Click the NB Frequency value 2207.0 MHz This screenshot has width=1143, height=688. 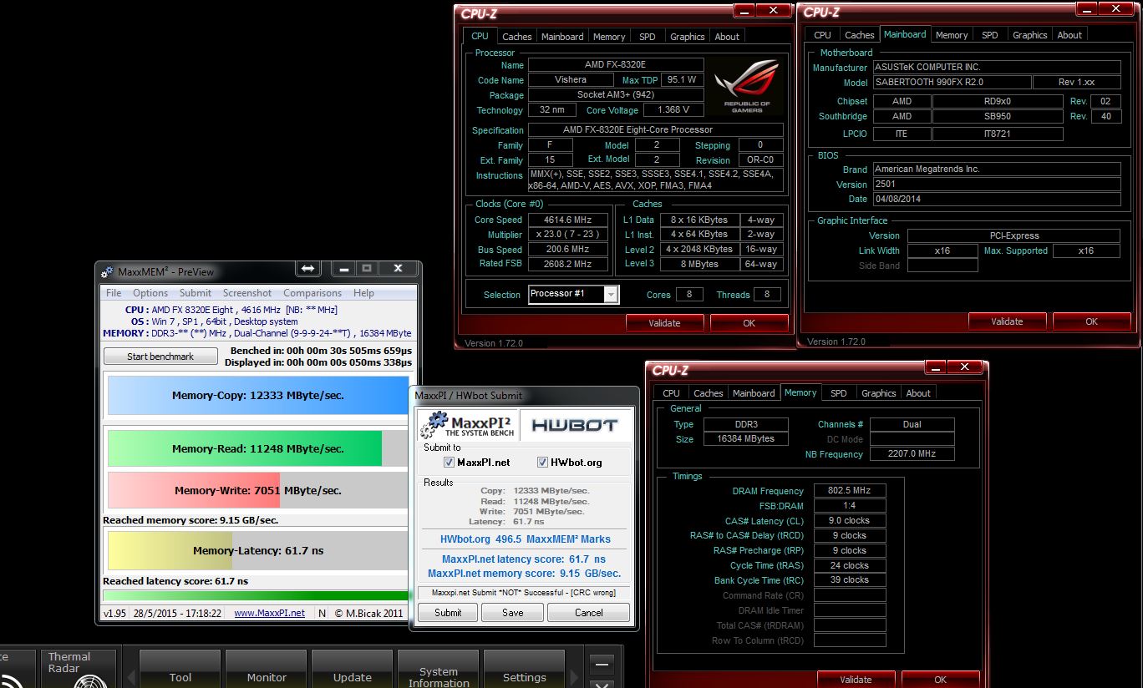[912, 454]
